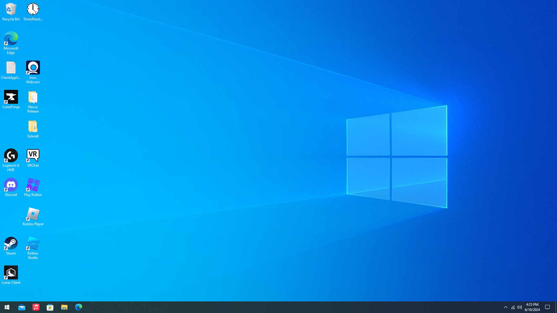This screenshot has height=313, width=557.
Task: Click the Nexus Release folder
Action: pos(33,97)
